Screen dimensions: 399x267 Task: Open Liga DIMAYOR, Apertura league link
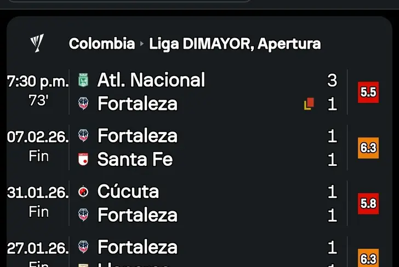235,44
